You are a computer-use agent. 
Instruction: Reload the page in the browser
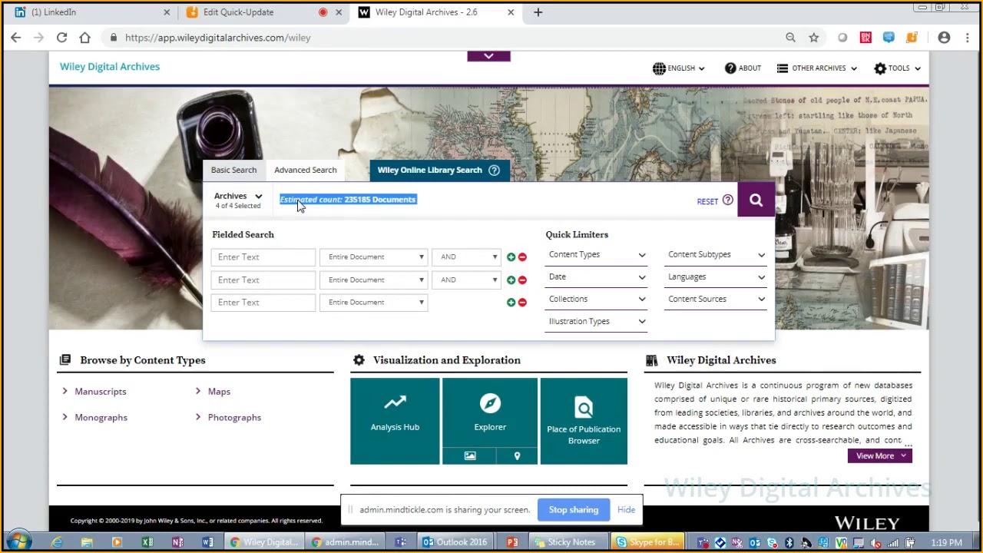coord(61,38)
